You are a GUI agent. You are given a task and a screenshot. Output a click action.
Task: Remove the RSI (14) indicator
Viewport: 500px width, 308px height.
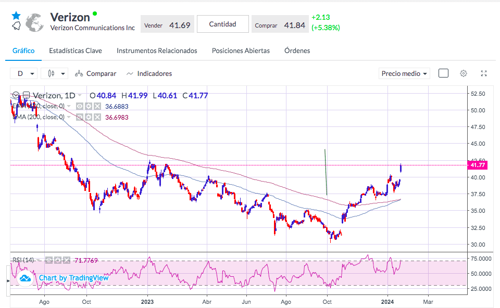tap(66, 261)
